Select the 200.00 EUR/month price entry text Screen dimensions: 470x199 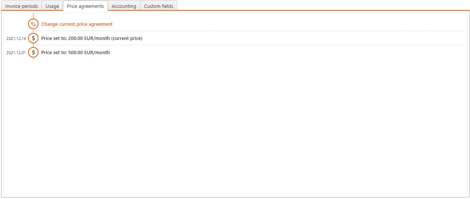pyautogui.click(x=92, y=38)
